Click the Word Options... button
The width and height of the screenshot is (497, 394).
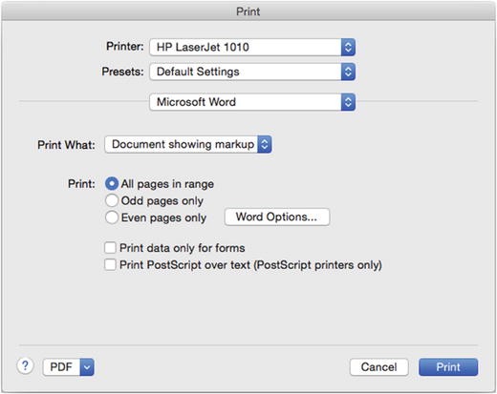pos(277,218)
